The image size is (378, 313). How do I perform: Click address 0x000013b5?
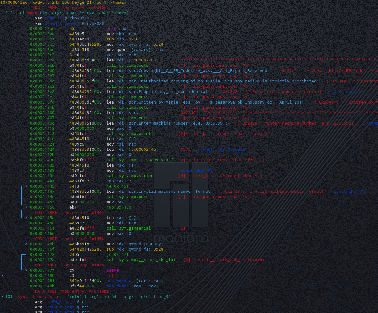[42, 44]
